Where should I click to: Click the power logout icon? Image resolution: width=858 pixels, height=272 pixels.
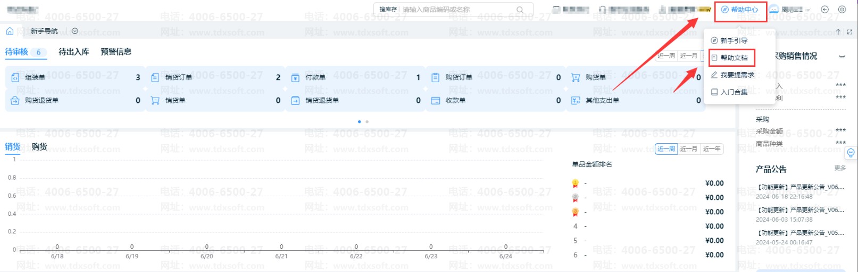point(842,10)
